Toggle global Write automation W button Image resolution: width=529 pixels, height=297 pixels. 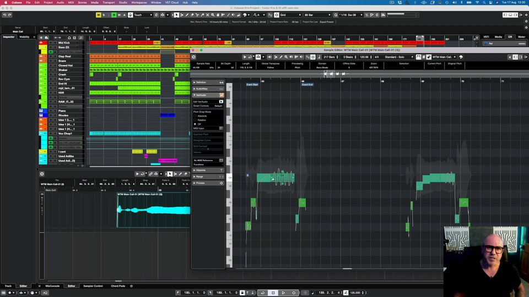[119, 15]
